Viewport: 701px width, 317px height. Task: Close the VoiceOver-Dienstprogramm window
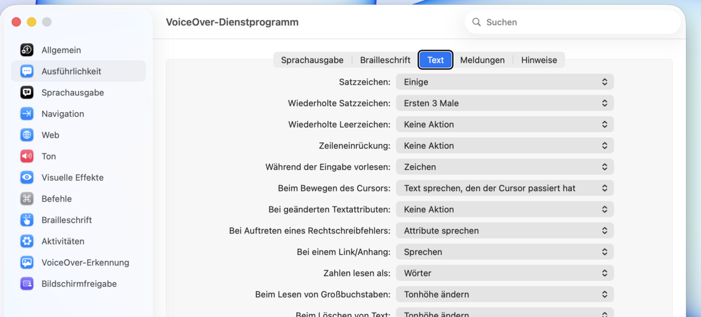click(16, 22)
